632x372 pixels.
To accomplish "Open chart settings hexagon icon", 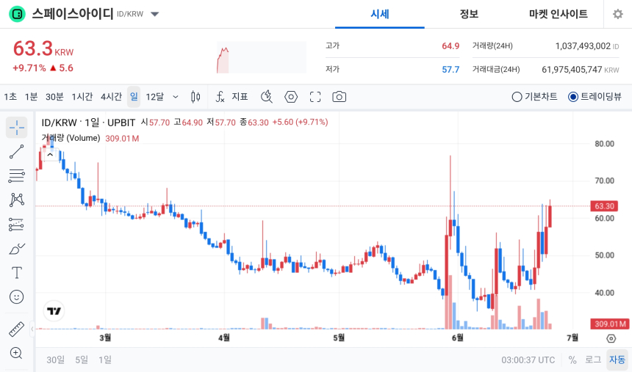I will [x=290, y=97].
